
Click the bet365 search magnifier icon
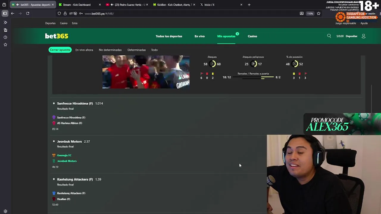pos(329,36)
